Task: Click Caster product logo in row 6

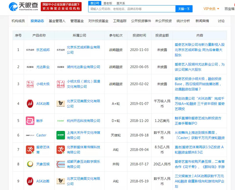Action: 30,135
